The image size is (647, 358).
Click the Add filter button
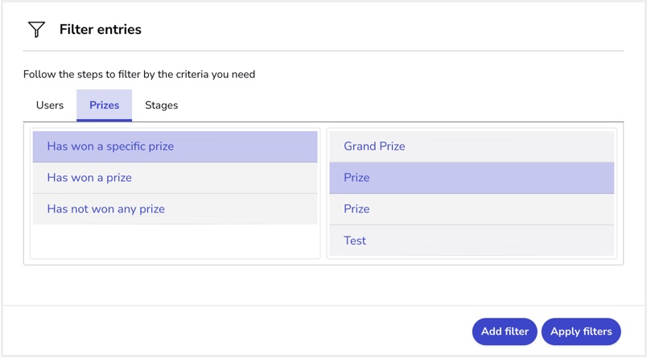click(x=505, y=331)
